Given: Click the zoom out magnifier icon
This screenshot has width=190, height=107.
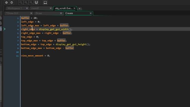Looking at the screenshot, I should coord(21,3).
